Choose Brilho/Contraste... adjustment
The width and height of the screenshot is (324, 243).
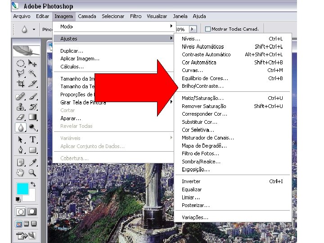coord(233,86)
